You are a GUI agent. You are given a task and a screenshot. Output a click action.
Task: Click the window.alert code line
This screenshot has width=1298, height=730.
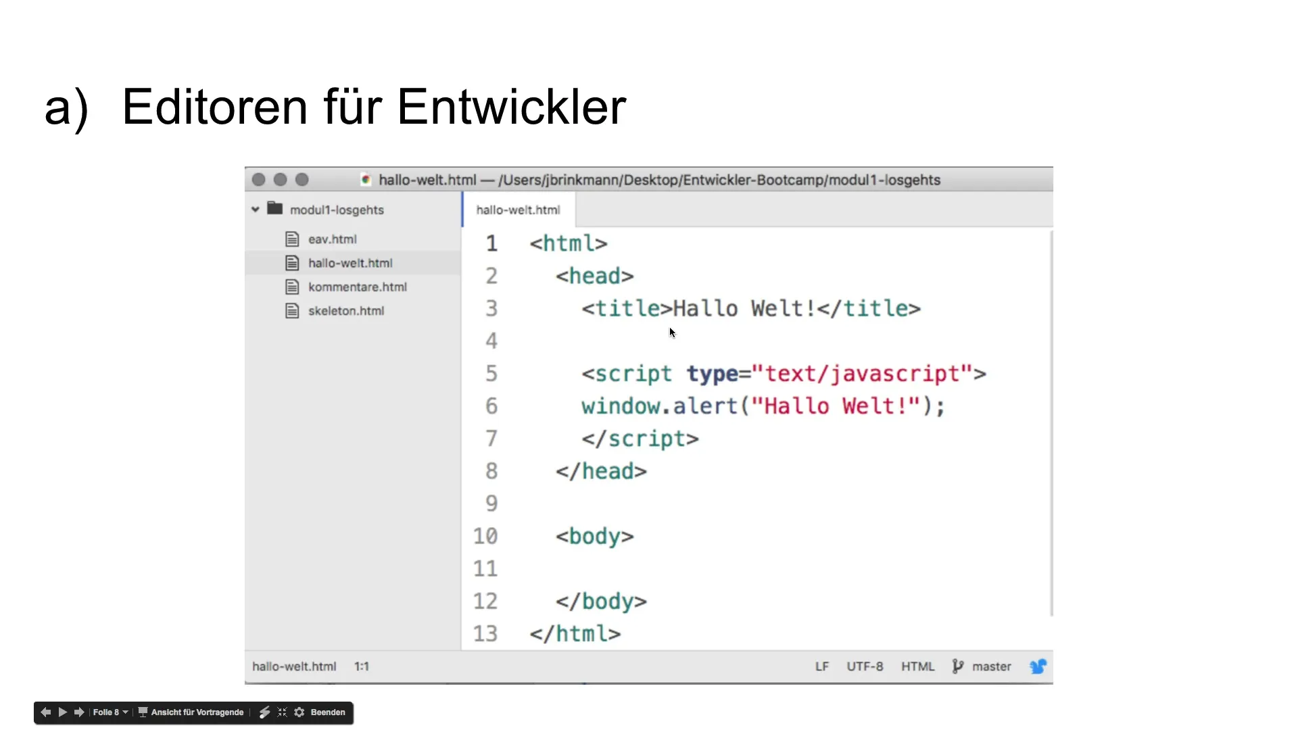763,406
